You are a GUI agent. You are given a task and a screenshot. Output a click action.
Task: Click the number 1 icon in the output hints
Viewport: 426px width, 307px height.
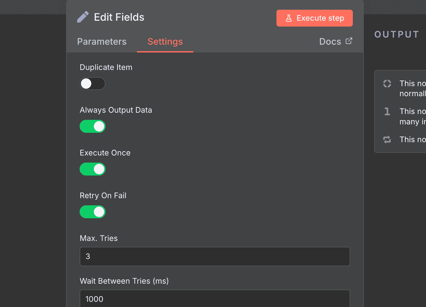pyautogui.click(x=387, y=111)
